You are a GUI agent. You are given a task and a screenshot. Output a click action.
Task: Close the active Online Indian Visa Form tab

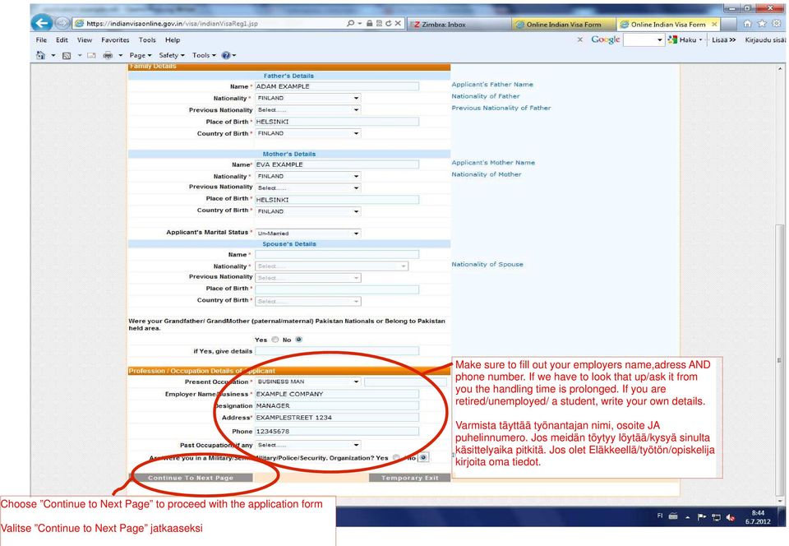[x=714, y=24]
